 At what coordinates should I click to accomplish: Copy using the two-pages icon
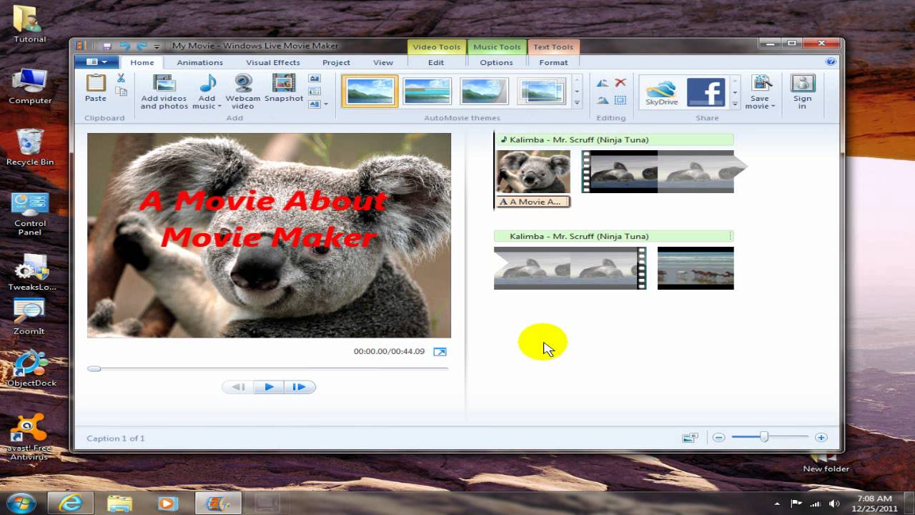click(121, 92)
